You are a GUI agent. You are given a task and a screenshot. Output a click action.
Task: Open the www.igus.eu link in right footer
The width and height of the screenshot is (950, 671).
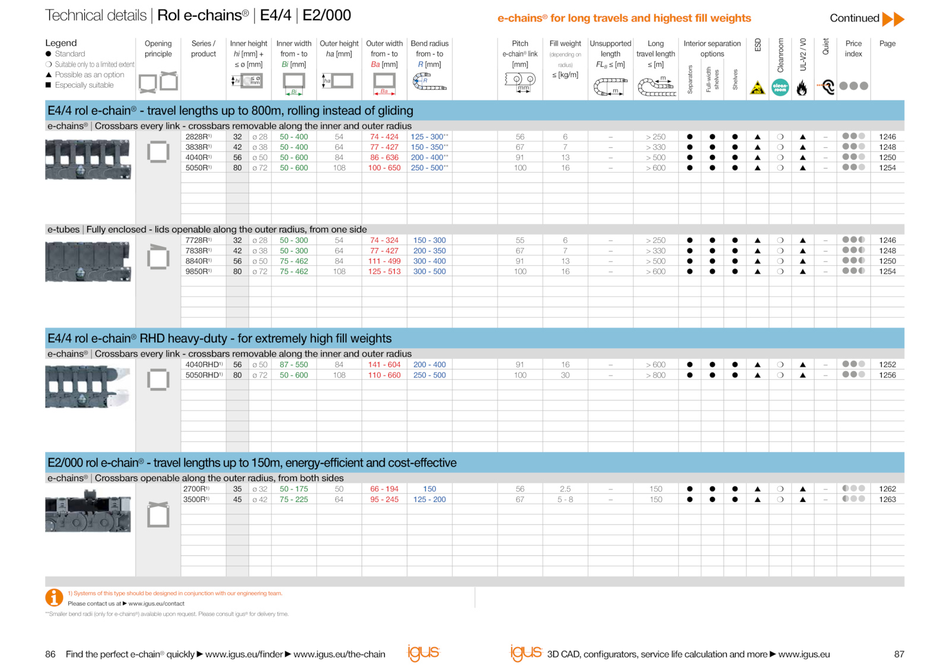tap(804, 654)
